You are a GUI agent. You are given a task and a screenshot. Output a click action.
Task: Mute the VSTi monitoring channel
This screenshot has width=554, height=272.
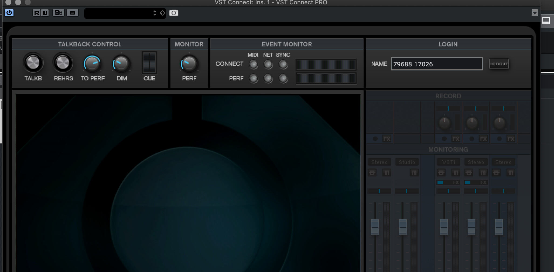456,172
